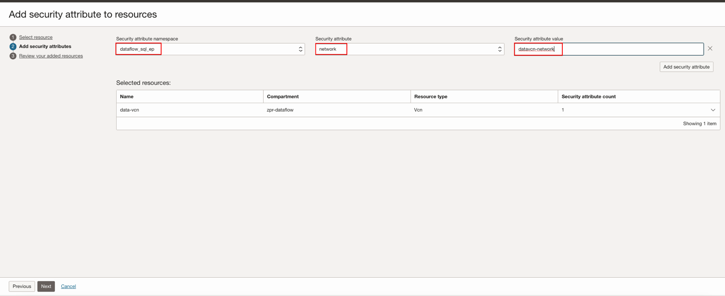Click the namespace dropdown up-down arrows
The height and width of the screenshot is (296, 725).
(x=301, y=49)
